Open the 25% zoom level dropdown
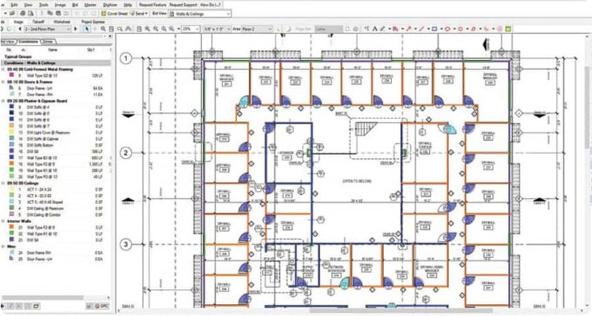 click(x=191, y=29)
